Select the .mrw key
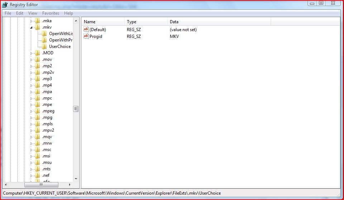Viewport: 344px width, 200px height. [x=47, y=143]
